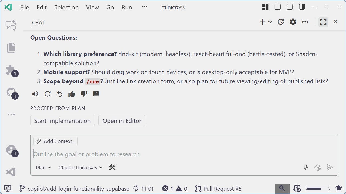This screenshot has height=194, width=346.
Task: Click the Start Implementation button
Action: pyautogui.click(x=62, y=120)
